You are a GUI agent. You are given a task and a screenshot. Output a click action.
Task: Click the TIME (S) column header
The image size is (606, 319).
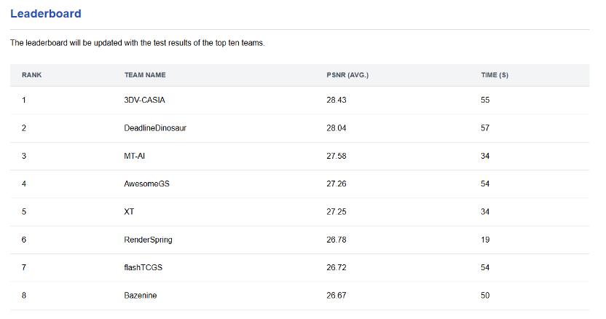click(495, 75)
